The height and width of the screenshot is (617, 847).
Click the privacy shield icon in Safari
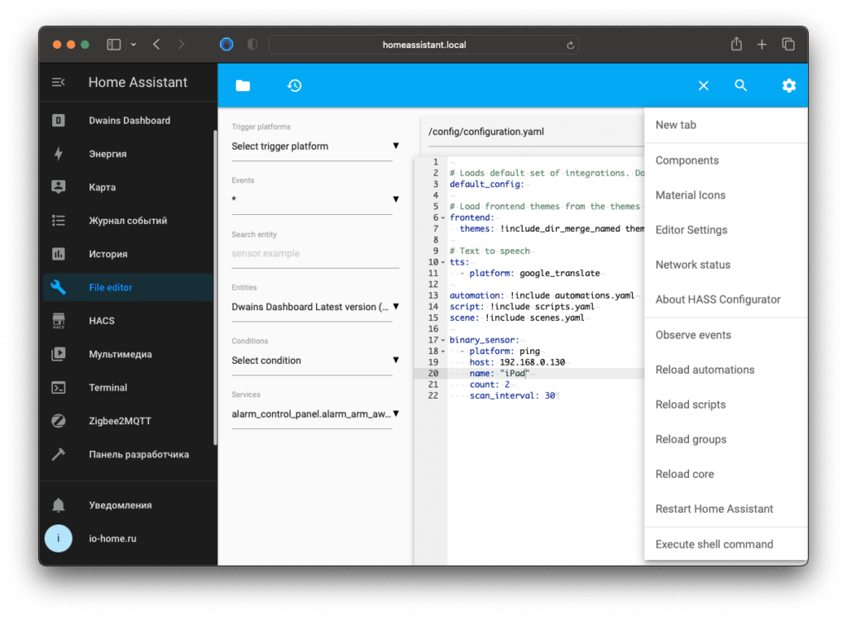tap(252, 45)
